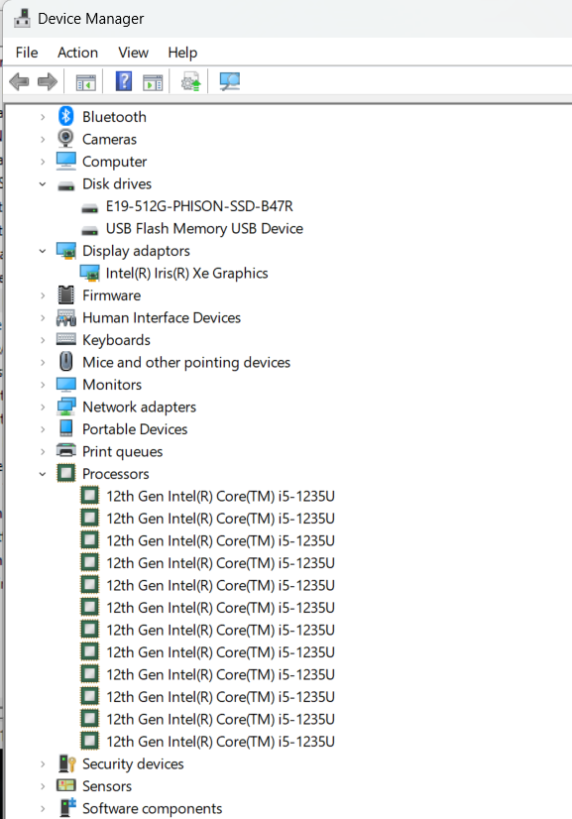Toggle the console tree pane icon
The width and height of the screenshot is (572, 819).
pyautogui.click(x=85, y=82)
